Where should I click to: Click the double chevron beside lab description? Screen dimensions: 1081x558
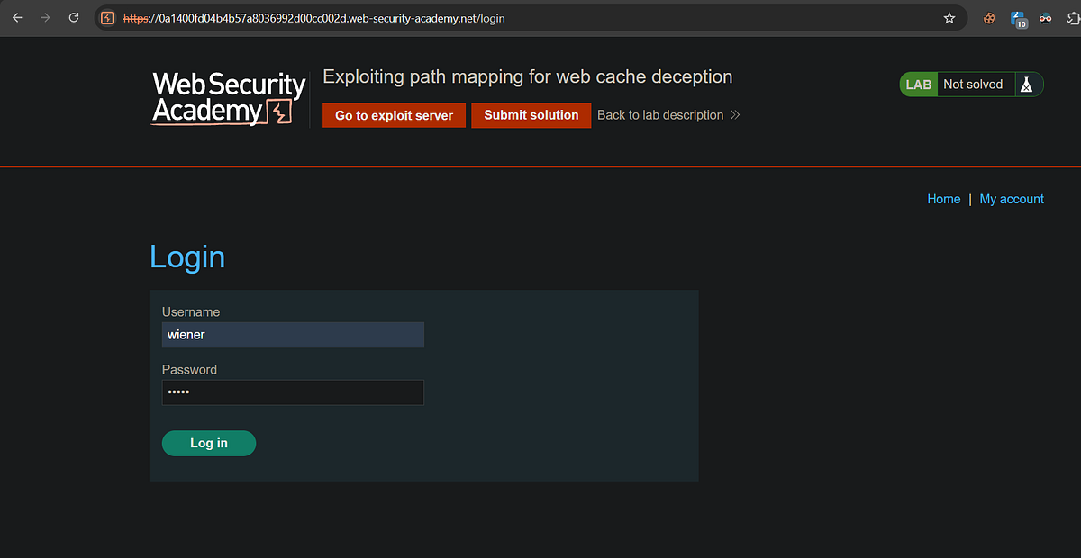point(735,115)
